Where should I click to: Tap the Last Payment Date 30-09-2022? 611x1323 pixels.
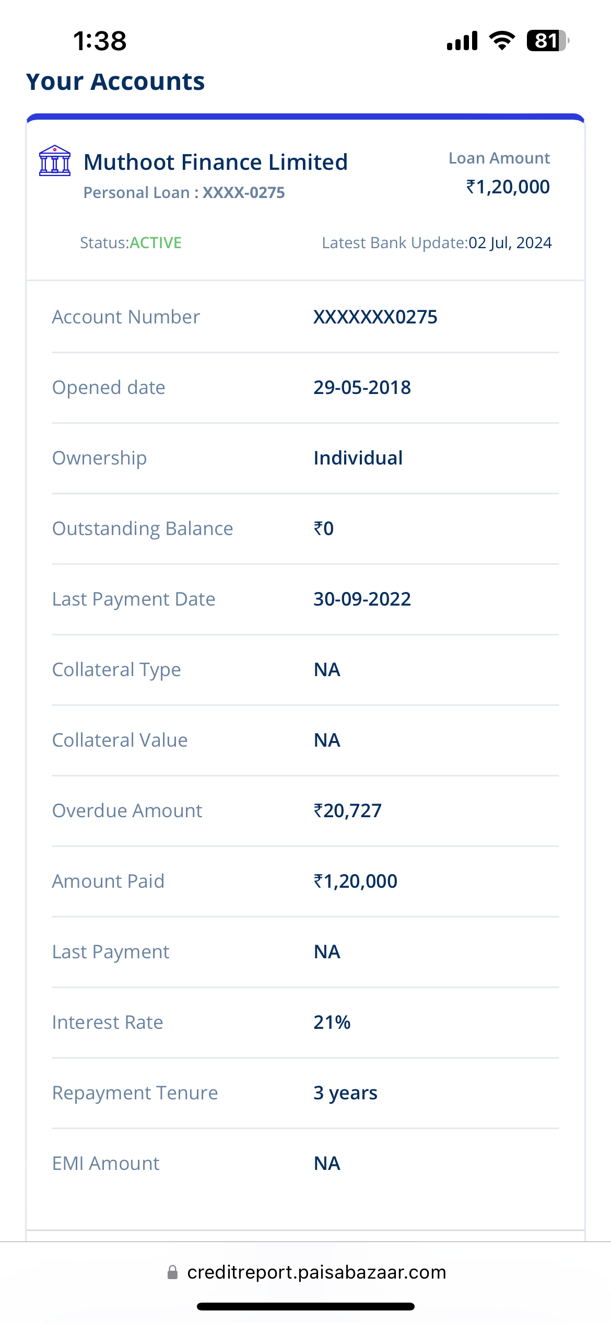click(362, 599)
